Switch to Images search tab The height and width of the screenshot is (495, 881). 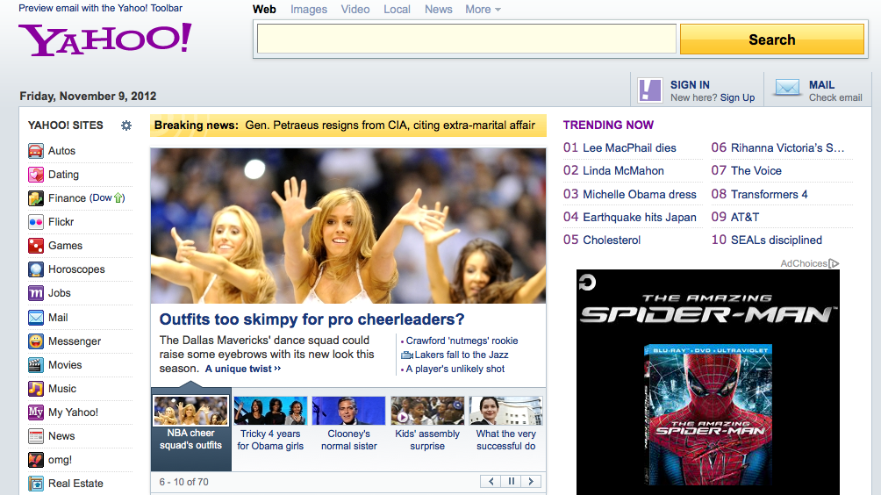coord(309,10)
